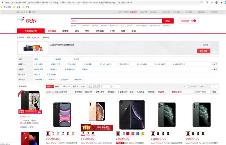Go to the 美妆馆 nav item
This screenshot has width=226, height=145.
click(65, 31)
